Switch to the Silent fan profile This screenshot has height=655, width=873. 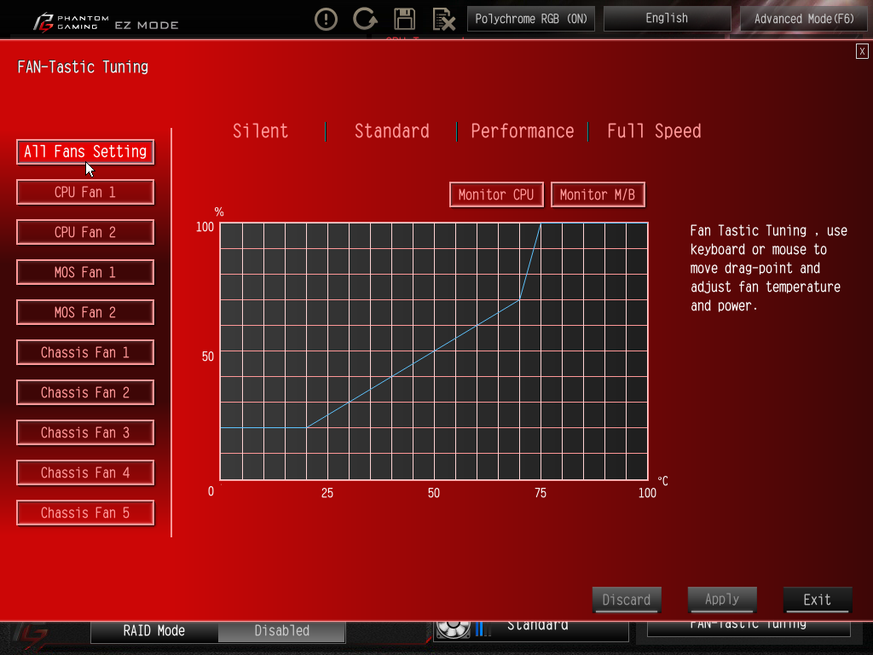tap(261, 131)
